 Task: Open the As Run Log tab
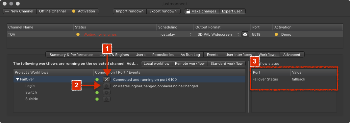pos(190,55)
